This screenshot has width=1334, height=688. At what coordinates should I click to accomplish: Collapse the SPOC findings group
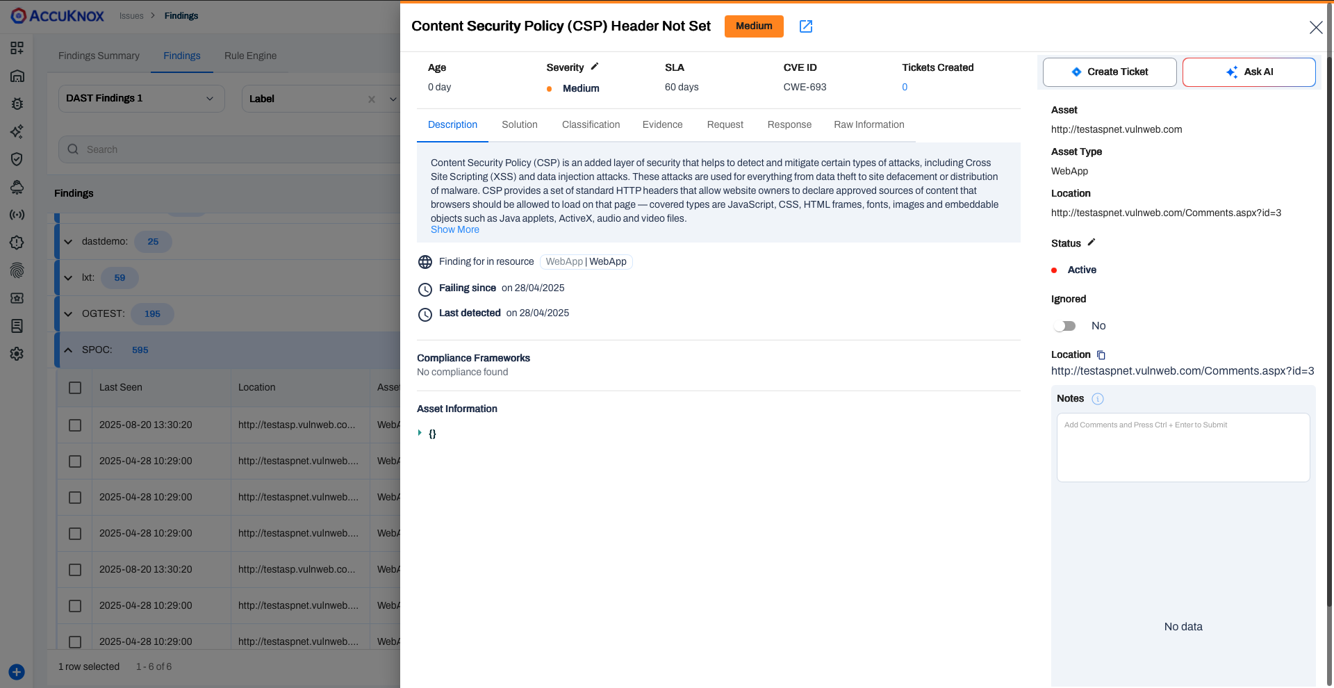coord(68,350)
